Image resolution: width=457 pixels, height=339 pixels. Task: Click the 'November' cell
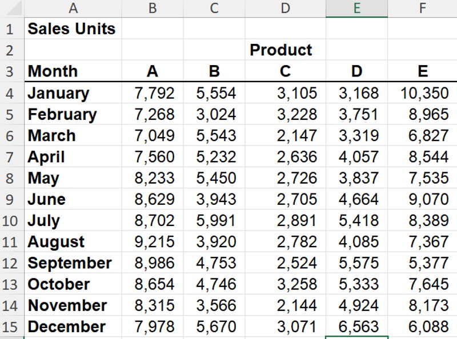[x=73, y=305]
